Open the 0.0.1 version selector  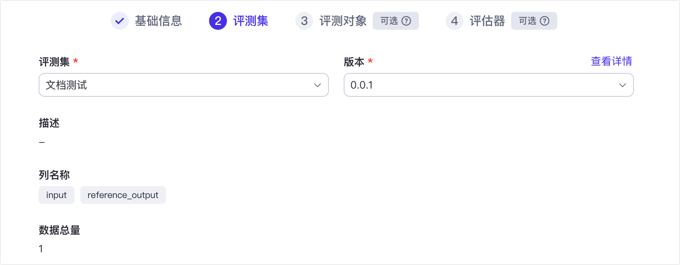(480, 85)
